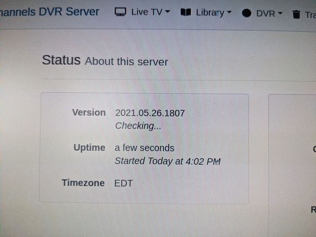Expand the DVR dropdown arrow
The image size is (316, 237).
(x=280, y=13)
